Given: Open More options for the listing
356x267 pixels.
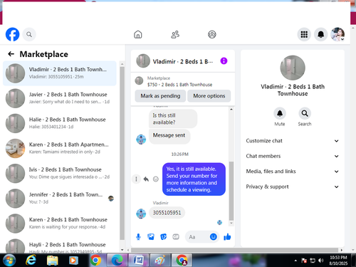Looking at the screenshot, I should click(209, 96).
